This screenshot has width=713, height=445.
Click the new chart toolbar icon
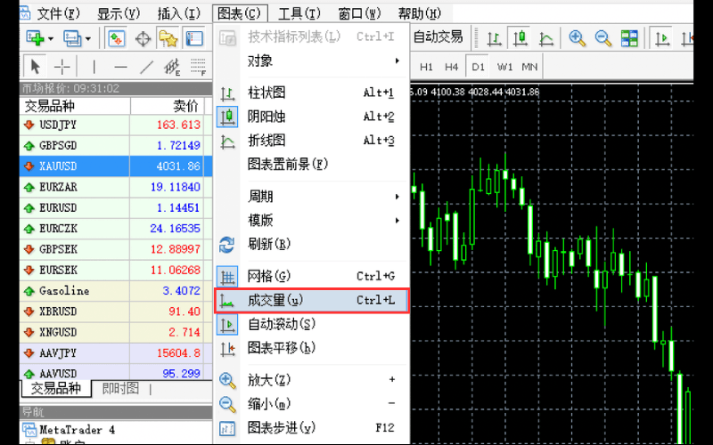[x=35, y=38]
